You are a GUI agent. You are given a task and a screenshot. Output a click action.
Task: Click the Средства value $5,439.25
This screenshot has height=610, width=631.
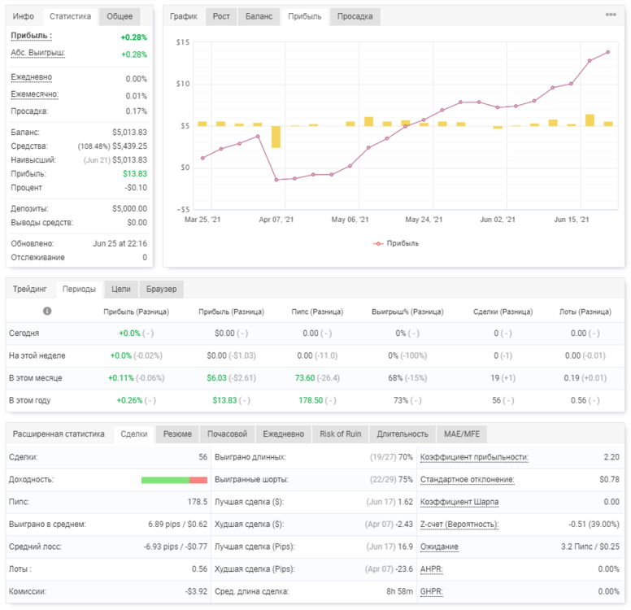pyautogui.click(x=129, y=146)
